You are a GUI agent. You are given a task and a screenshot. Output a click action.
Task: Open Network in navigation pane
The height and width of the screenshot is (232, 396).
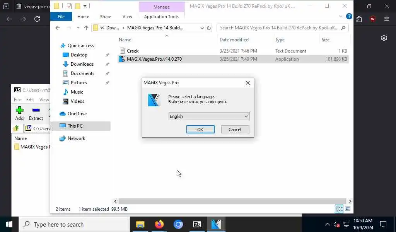[x=76, y=138]
